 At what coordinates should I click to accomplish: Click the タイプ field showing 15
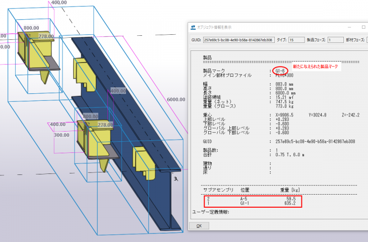(x=296, y=40)
